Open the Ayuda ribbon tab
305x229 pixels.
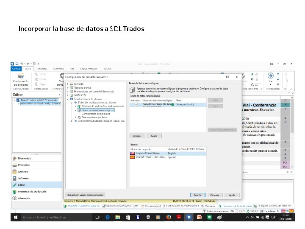[x=107, y=69]
